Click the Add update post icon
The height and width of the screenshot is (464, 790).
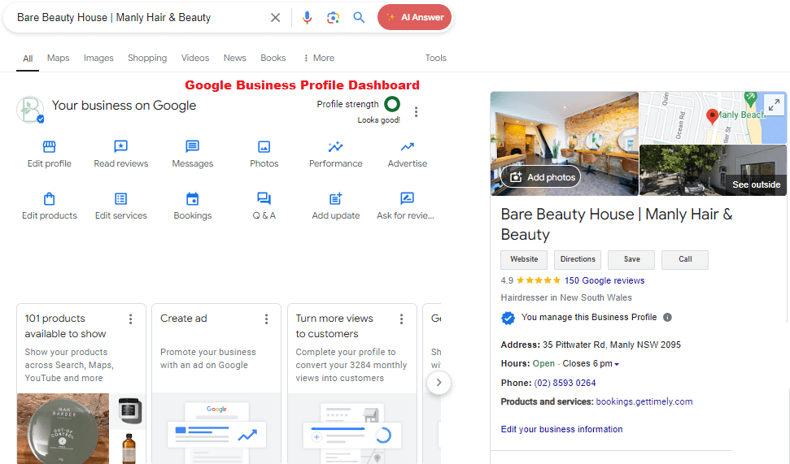[x=335, y=199]
